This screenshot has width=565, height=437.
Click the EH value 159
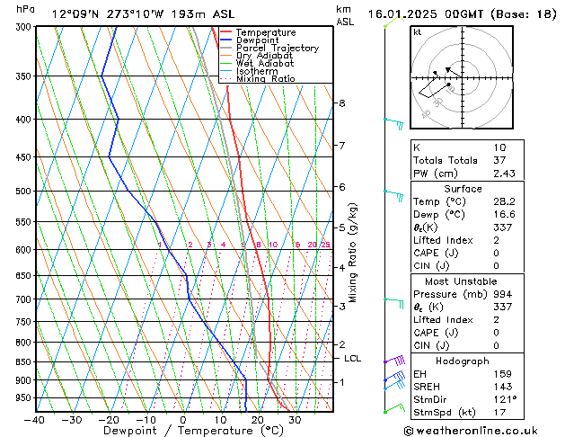pyautogui.click(x=503, y=374)
